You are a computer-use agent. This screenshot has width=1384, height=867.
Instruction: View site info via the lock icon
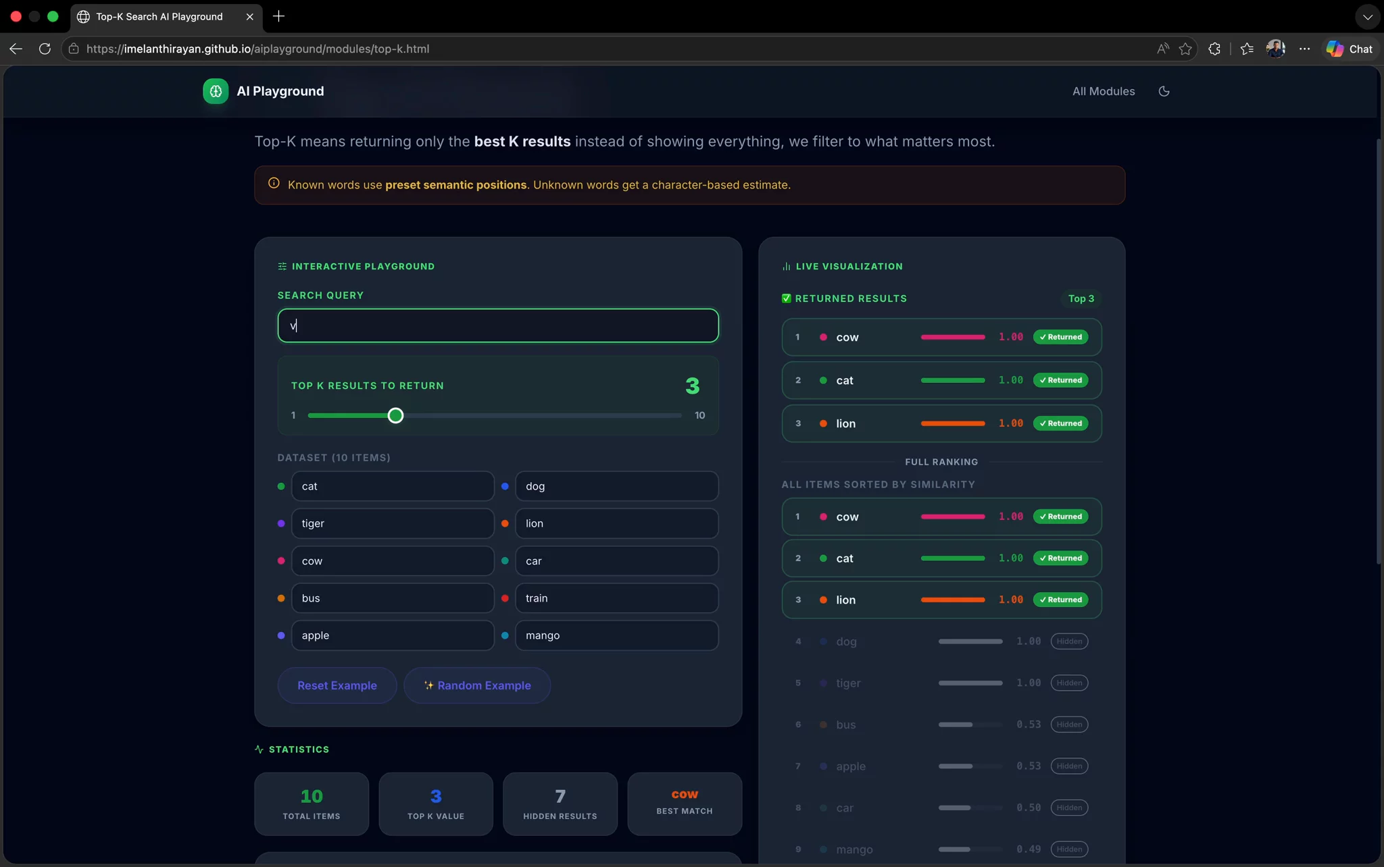[74, 49]
